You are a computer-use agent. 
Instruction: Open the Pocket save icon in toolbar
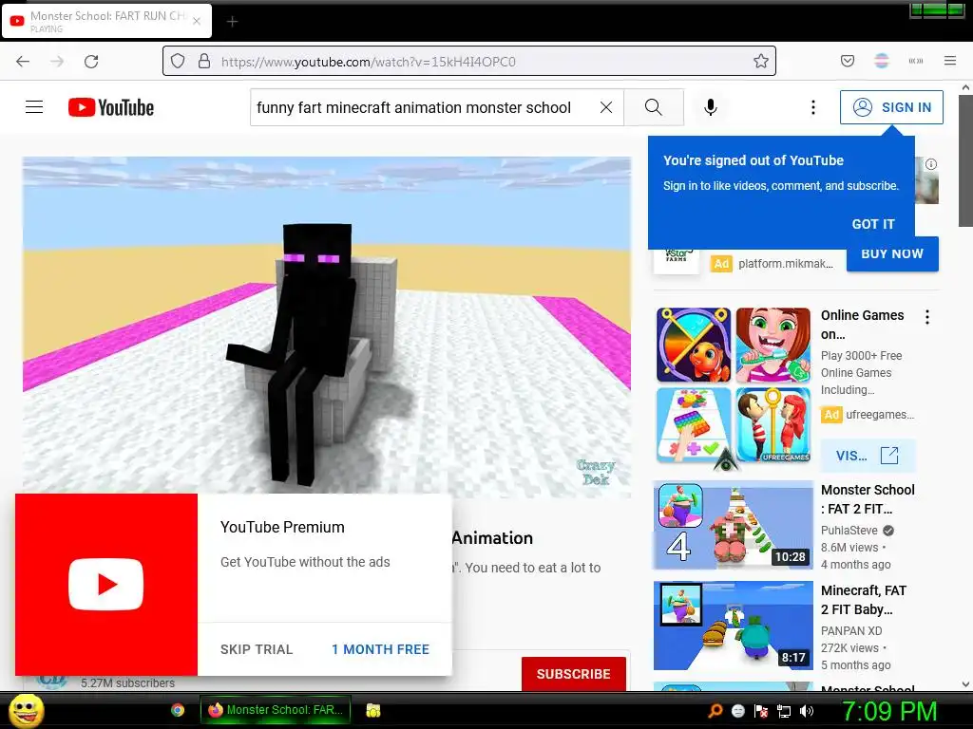point(848,61)
